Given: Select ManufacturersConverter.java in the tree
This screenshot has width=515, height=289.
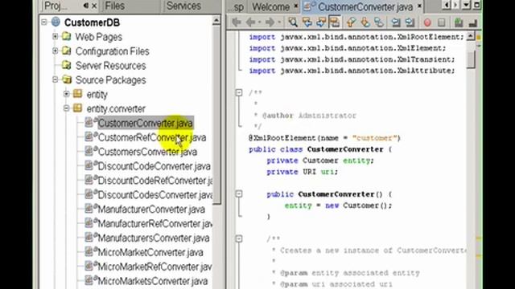Looking at the screenshot, I should coord(154,238).
